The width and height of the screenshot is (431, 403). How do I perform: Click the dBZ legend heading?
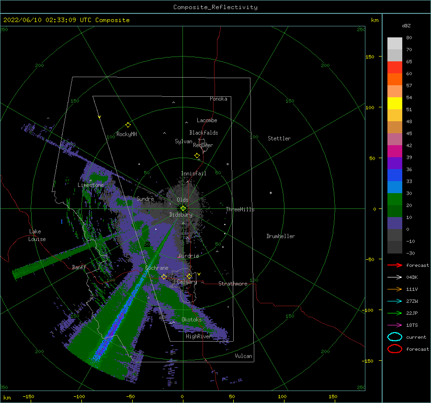pos(406,25)
